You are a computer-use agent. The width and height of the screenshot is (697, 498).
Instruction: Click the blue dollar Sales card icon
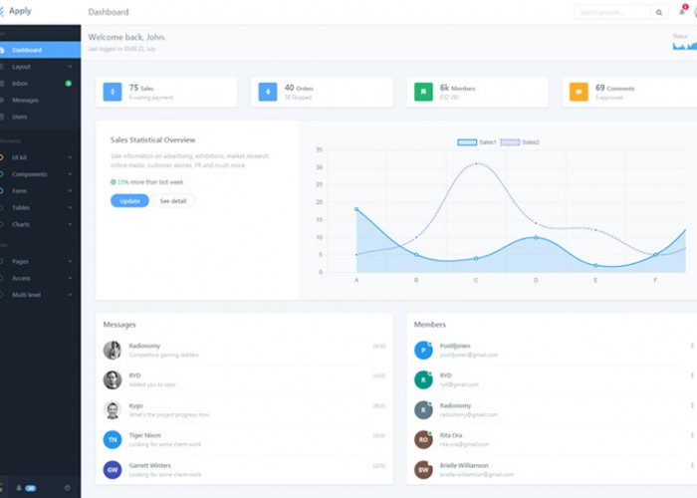[113, 92]
